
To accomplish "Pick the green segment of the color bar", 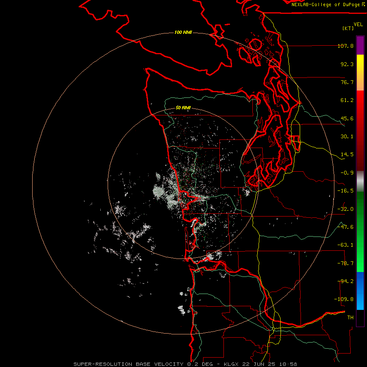I will point(360,232).
